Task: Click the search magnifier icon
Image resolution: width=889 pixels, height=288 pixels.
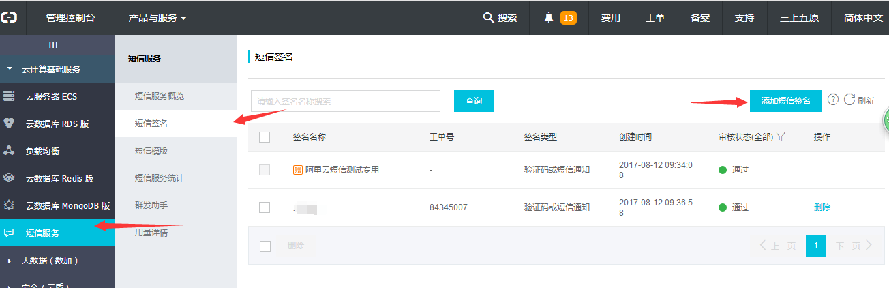Action: point(488,18)
